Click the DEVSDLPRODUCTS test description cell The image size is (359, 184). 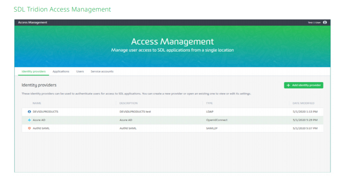tap(135, 112)
